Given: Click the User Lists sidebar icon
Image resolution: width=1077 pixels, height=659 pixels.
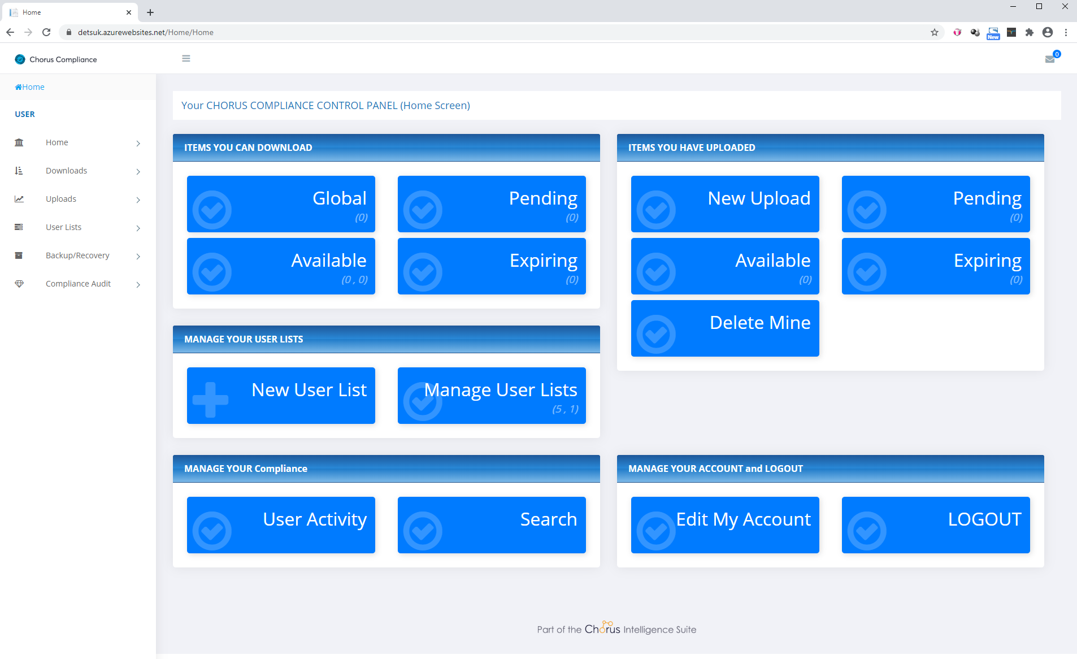Looking at the screenshot, I should [x=19, y=227].
